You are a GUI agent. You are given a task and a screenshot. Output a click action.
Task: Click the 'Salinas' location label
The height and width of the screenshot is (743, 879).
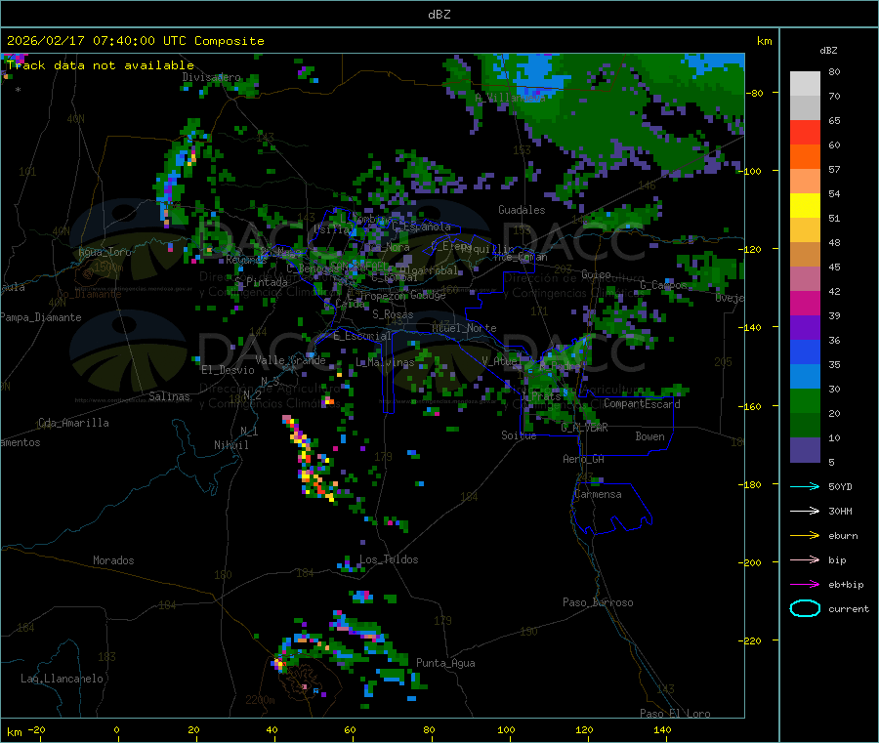click(x=169, y=396)
